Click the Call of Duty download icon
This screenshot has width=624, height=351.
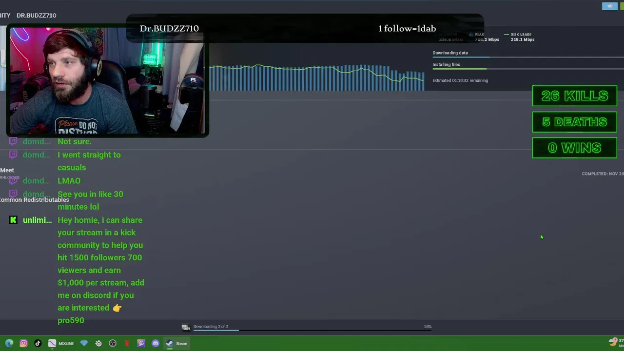[185, 327]
